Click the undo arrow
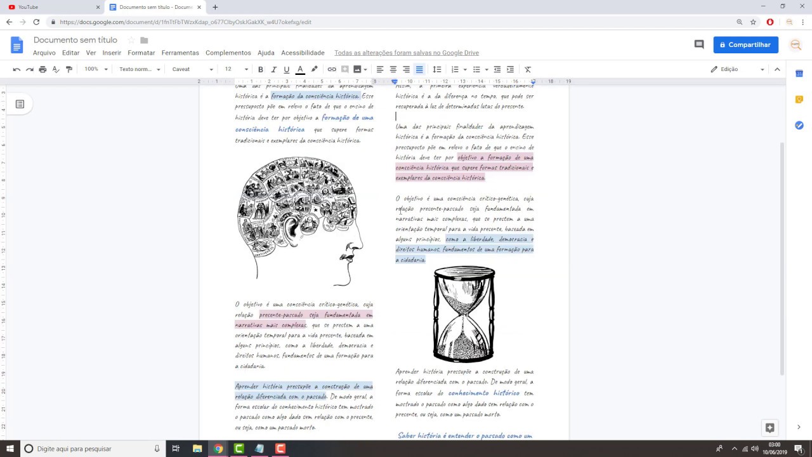 [x=16, y=69]
